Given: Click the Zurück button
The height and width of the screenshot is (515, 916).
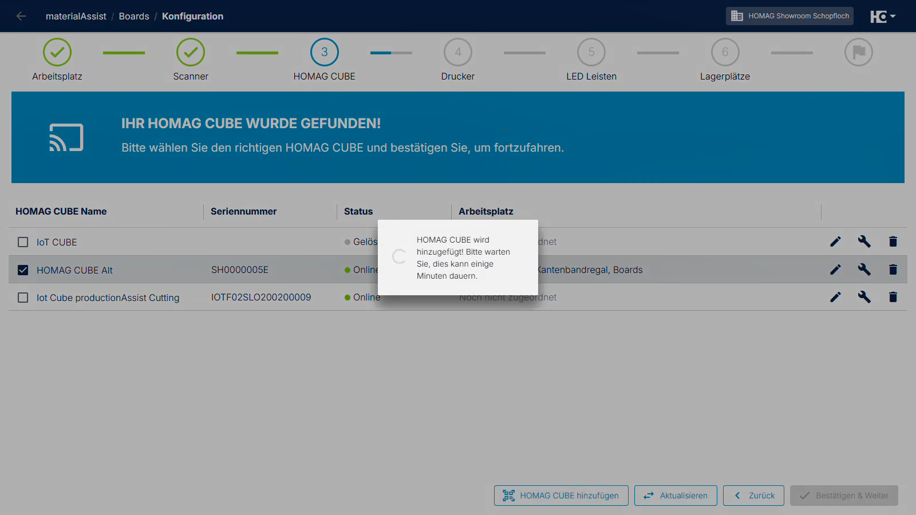Looking at the screenshot, I should (754, 496).
